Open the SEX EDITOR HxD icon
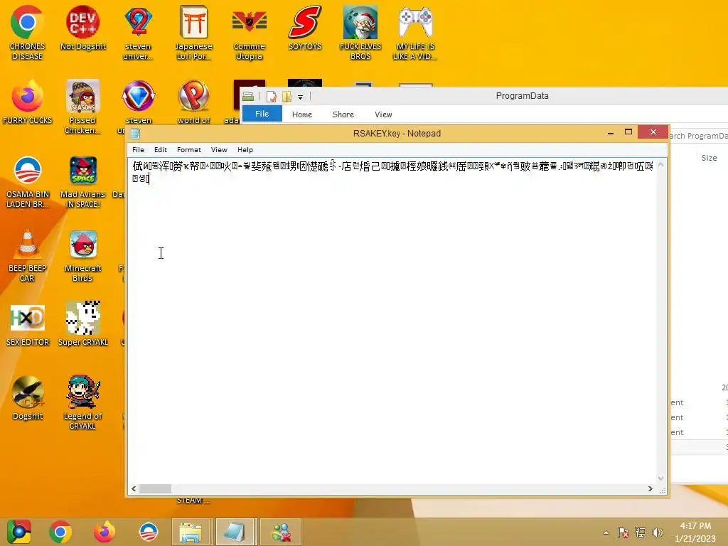Image resolution: width=728 pixels, height=546 pixels. pos(27,324)
